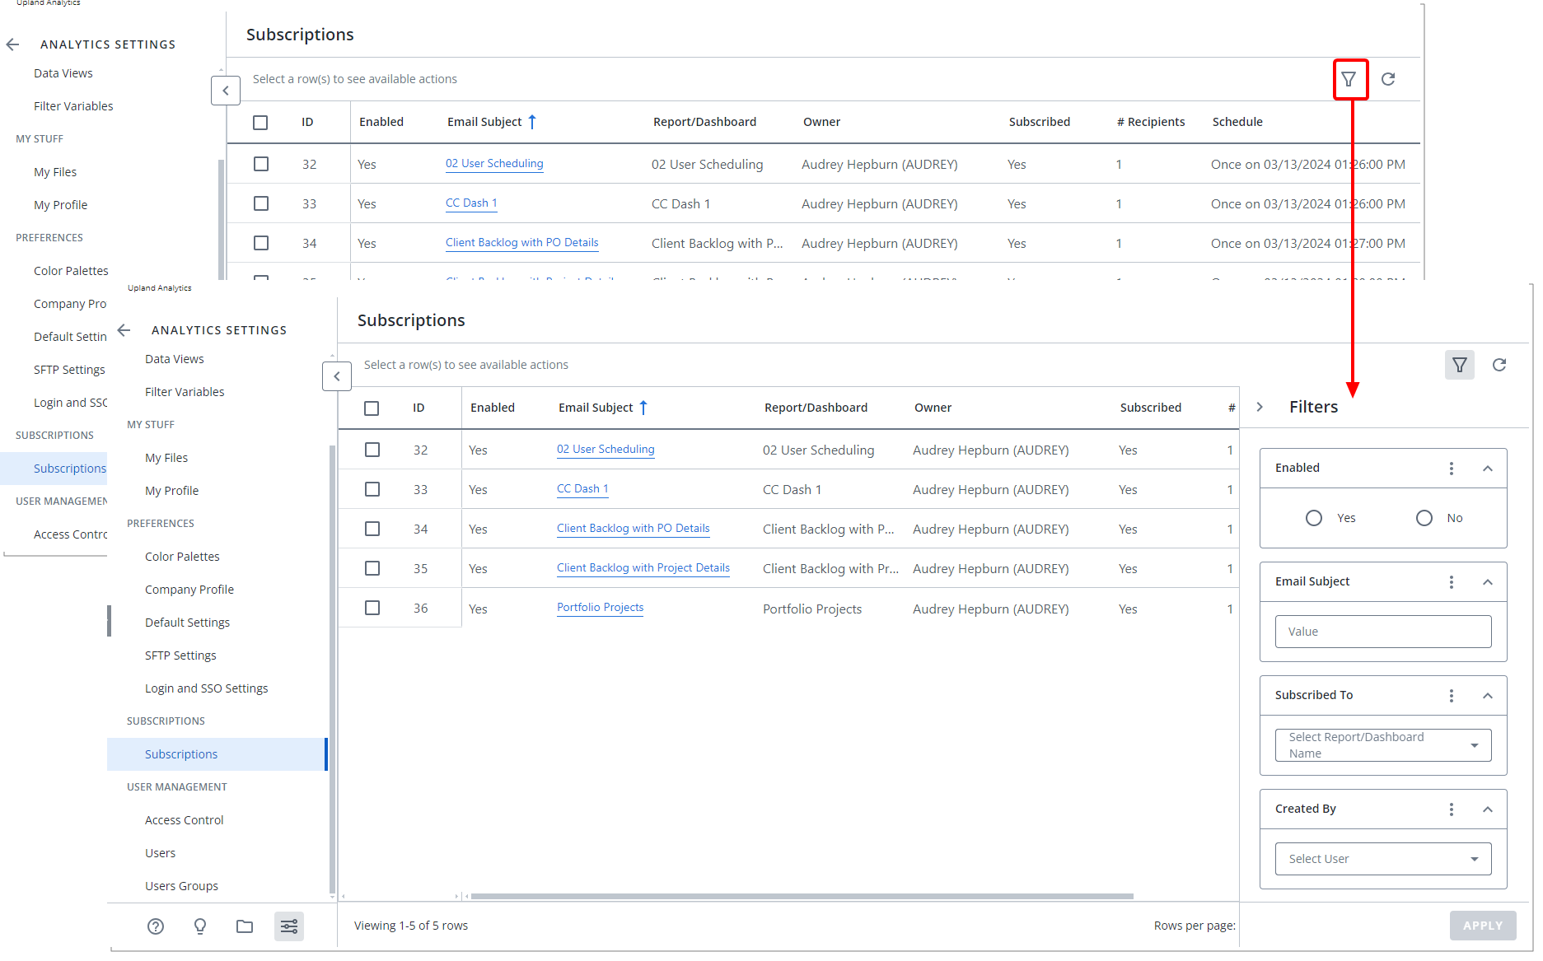Open the folder icon in the bottom bar
Screen dimensions: 1543x961
244,926
